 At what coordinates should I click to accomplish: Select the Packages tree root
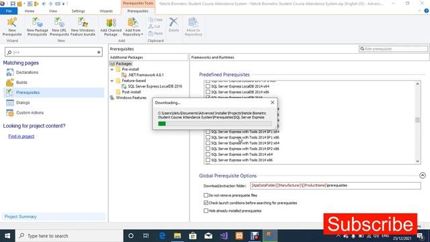(x=124, y=64)
